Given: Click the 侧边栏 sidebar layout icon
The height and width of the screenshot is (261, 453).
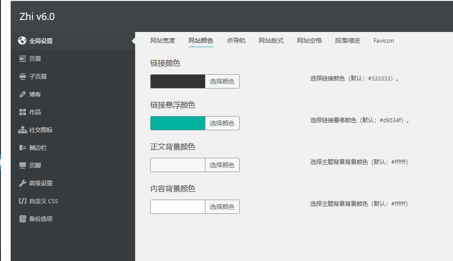Looking at the screenshot, I should pos(23,148).
